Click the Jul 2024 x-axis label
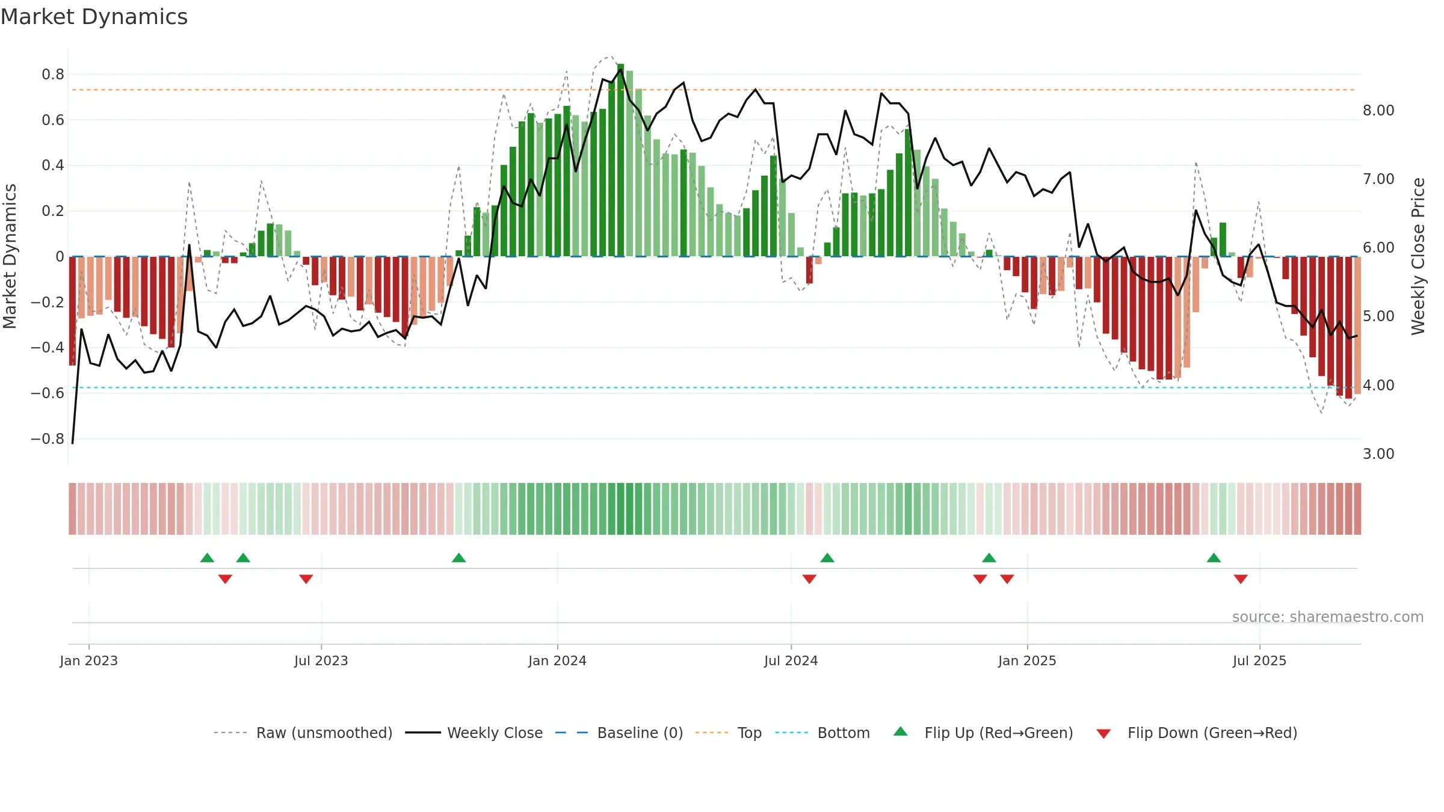This screenshot has width=1444, height=812. pyautogui.click(x=791, y=660)
